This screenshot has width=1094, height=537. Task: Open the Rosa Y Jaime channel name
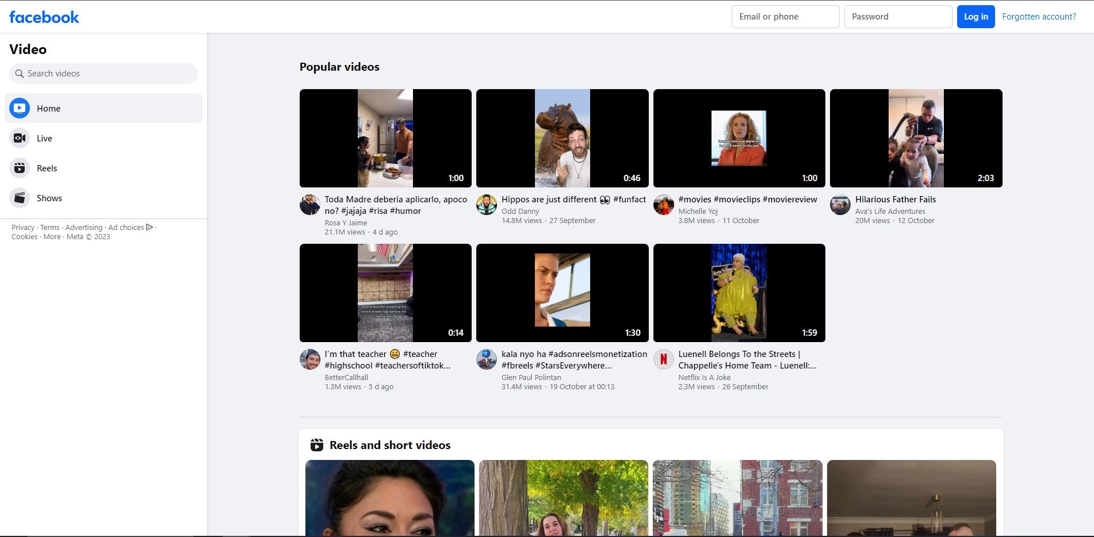point(346,223)
